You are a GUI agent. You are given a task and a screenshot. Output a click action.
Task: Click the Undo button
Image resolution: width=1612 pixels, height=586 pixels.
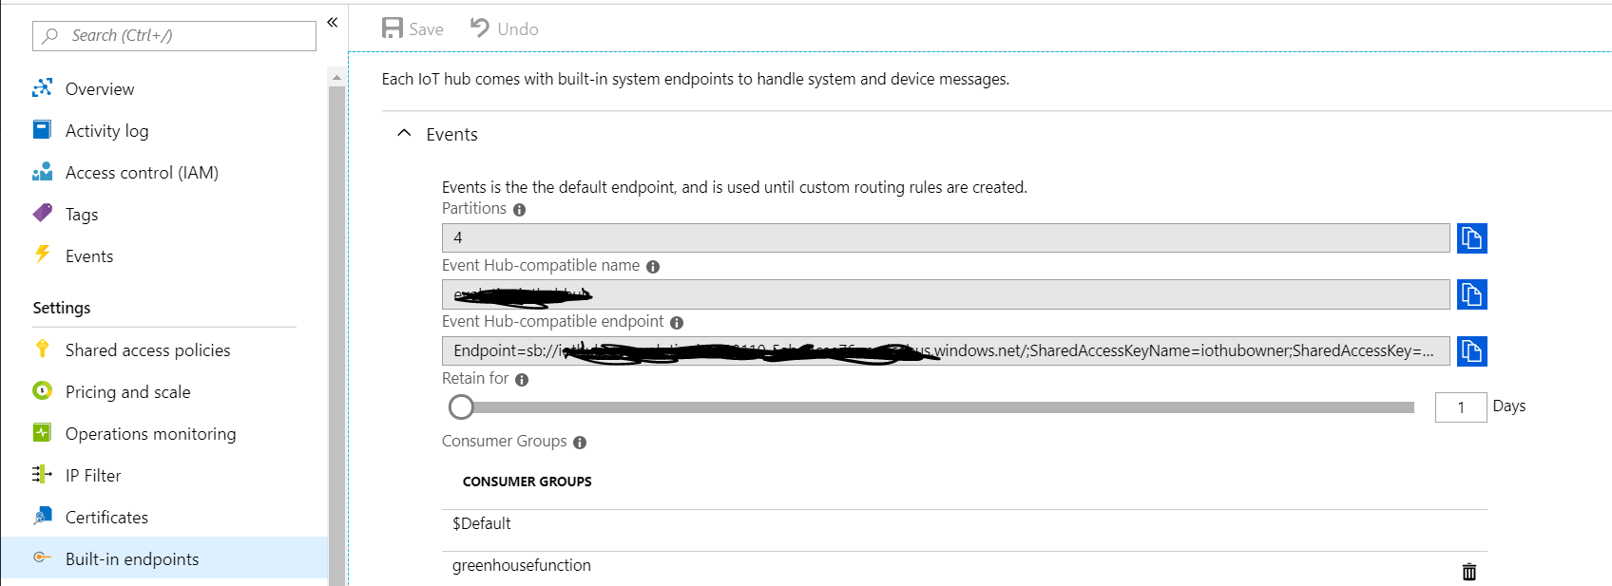pyautogui.click(x=504, y=28)
